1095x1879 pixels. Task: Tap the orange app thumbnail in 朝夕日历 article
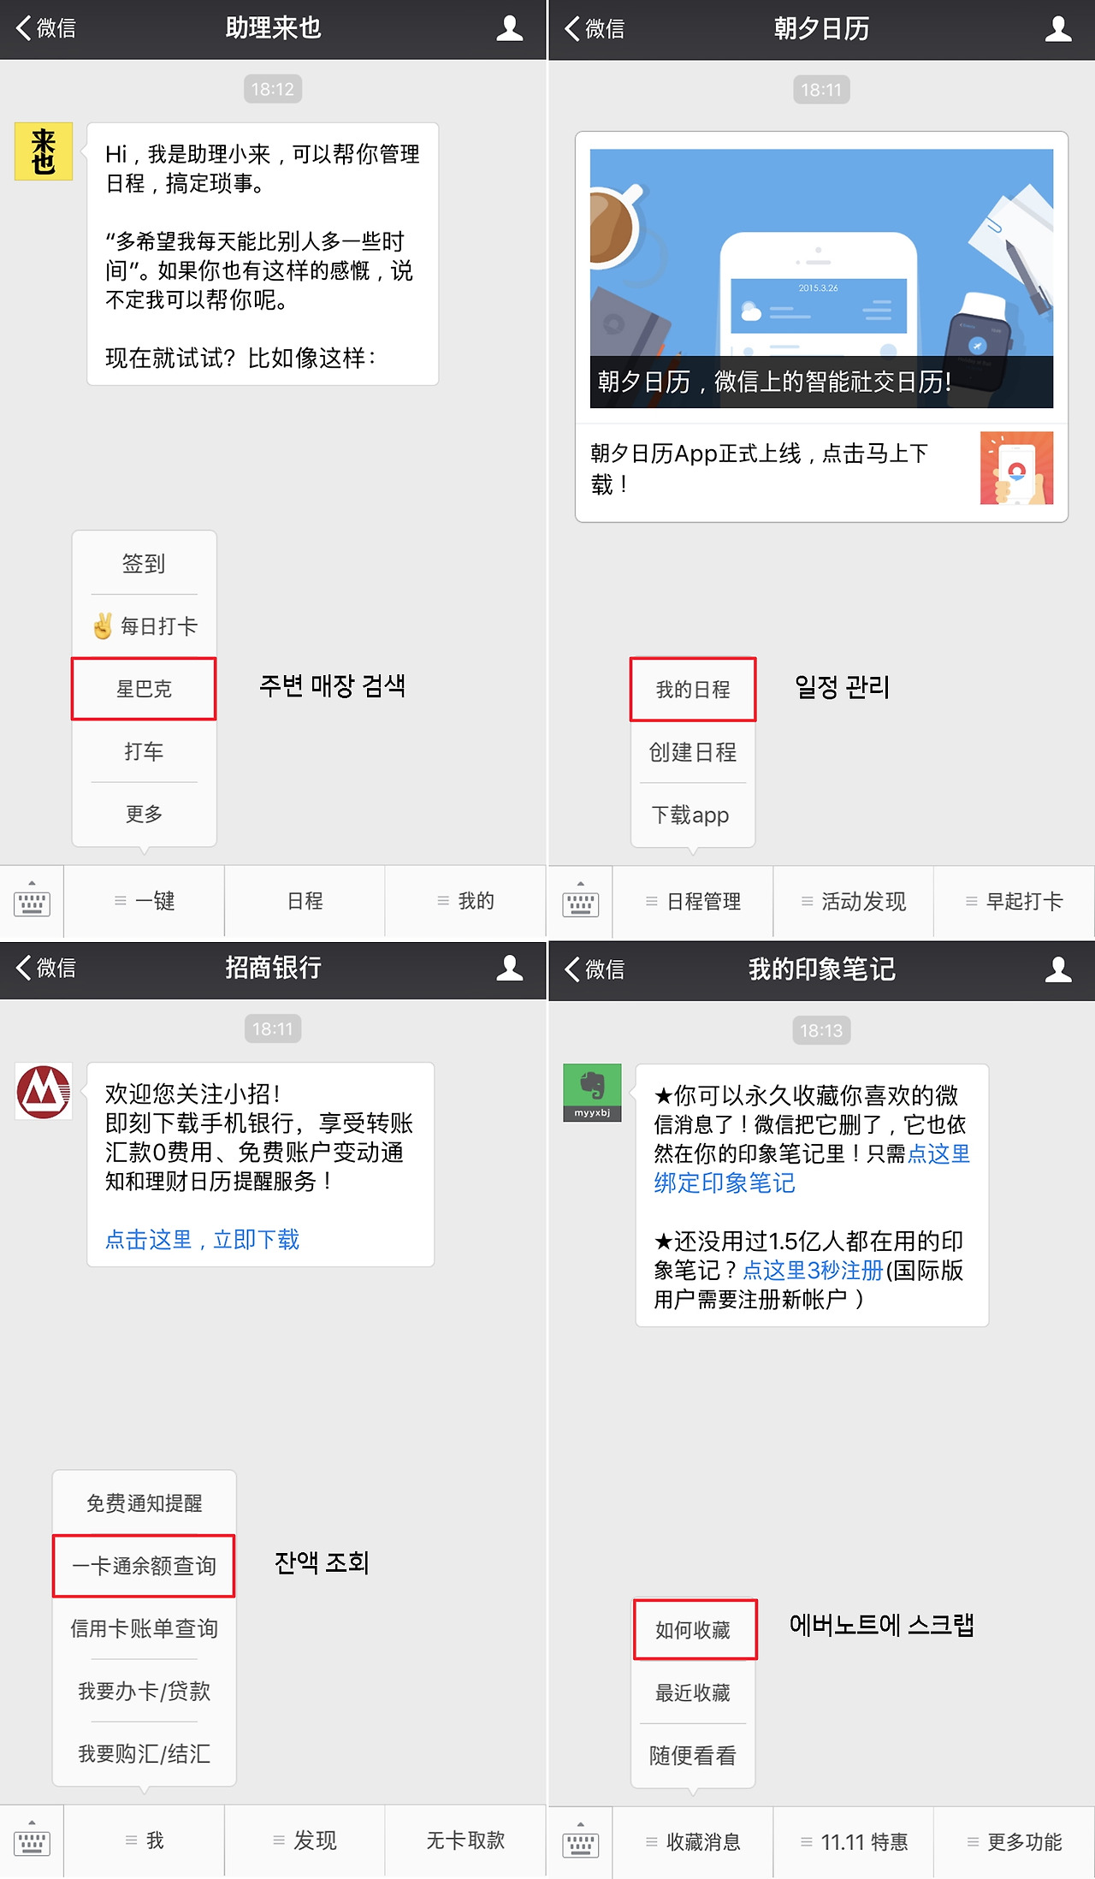click(1016, 468)
